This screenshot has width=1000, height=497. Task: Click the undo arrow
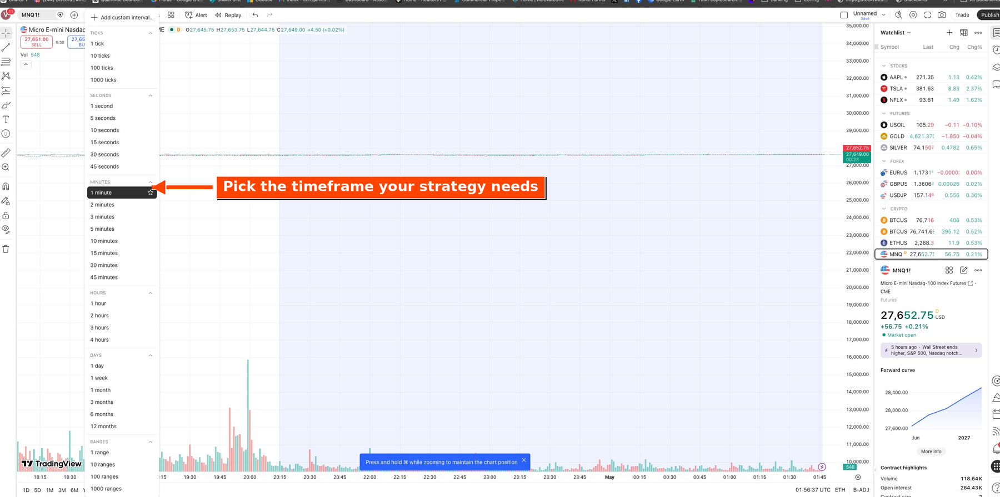click(256, 15)
